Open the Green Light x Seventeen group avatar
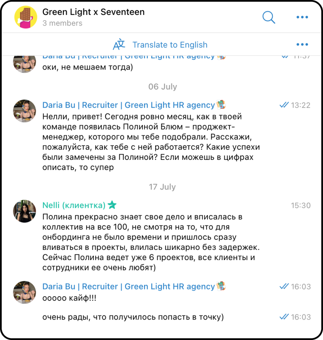This screenshot has height=340, width=323. click(25, 17)
